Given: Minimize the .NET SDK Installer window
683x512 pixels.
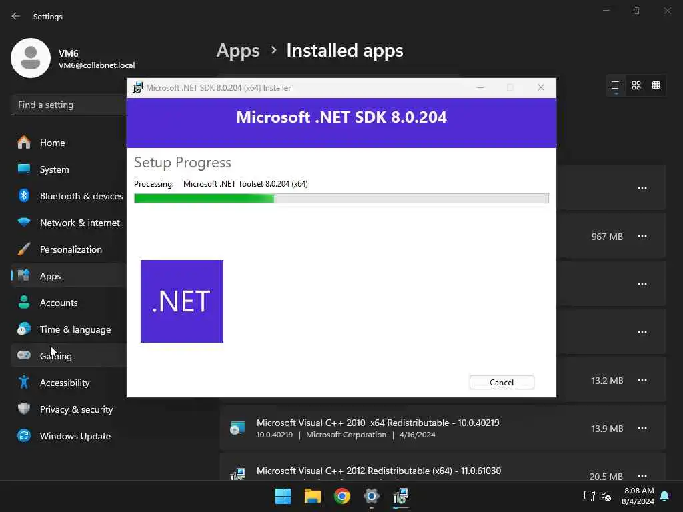Looking at the screenshot, I should tap(480, 87).
